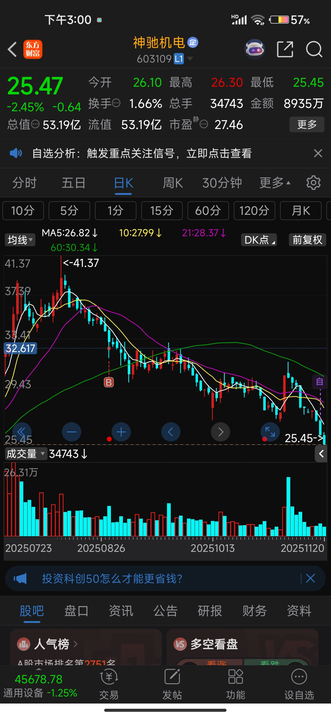Toggle the 前复权 adjustment option
The image size is (331, 717).
307,240
